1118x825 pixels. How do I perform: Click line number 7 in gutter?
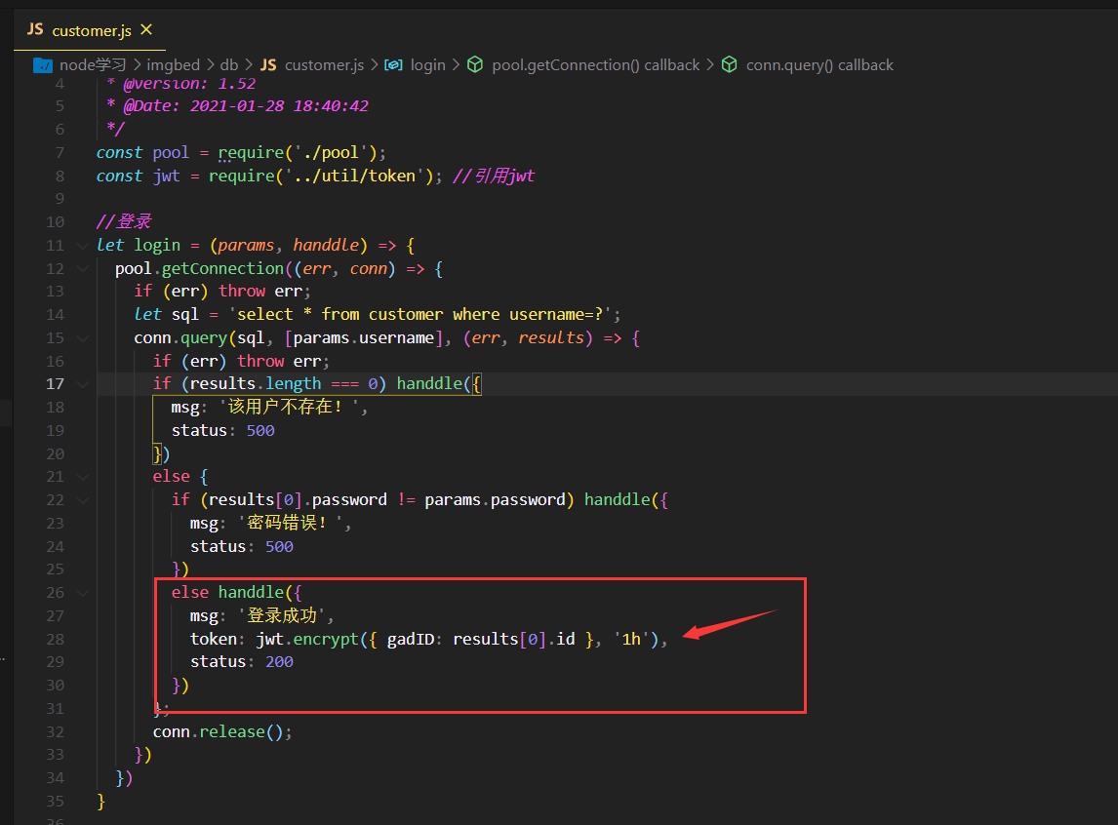click(60, 152)
